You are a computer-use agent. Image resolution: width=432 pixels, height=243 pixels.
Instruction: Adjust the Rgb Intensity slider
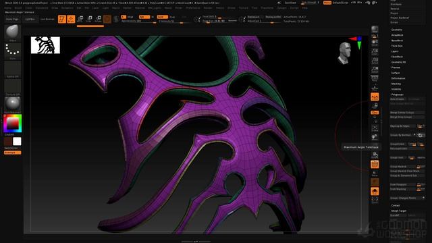coord(138,21)
